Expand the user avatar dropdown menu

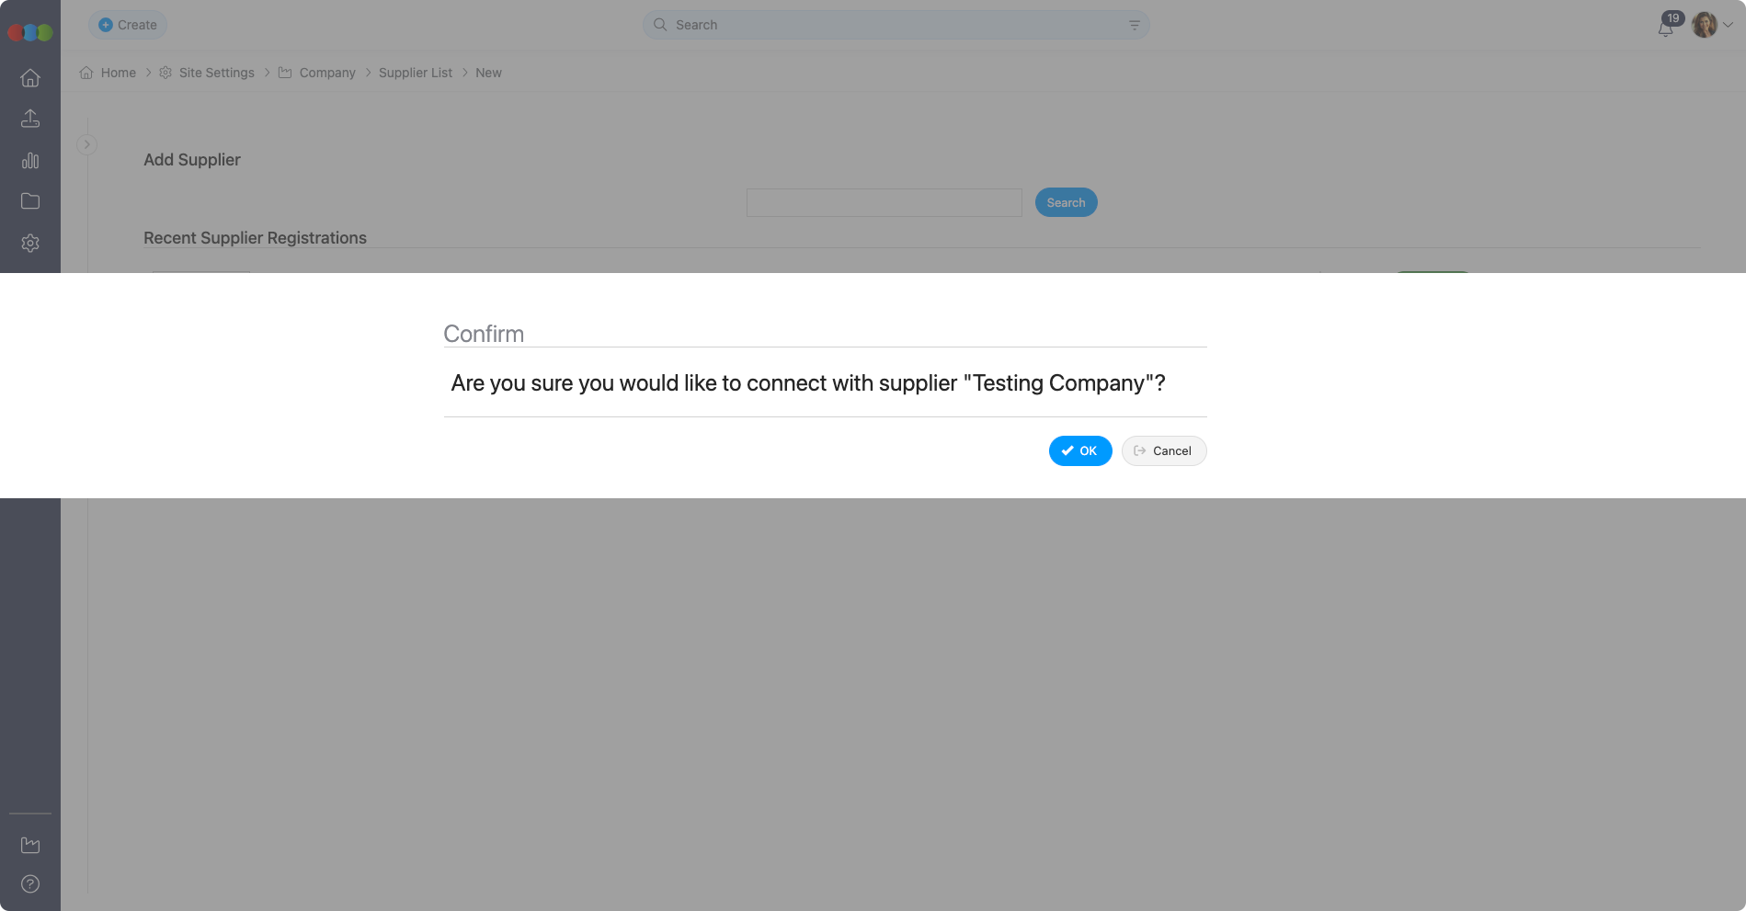click(1713, 25)
